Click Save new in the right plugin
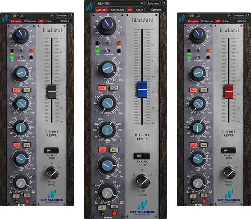Viewport: 251px width, 219px height. point(239,16)
